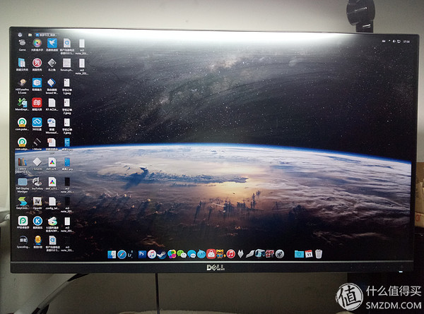
Task: Open blue cloud drive desktop icon
Action: coord(37,124)
